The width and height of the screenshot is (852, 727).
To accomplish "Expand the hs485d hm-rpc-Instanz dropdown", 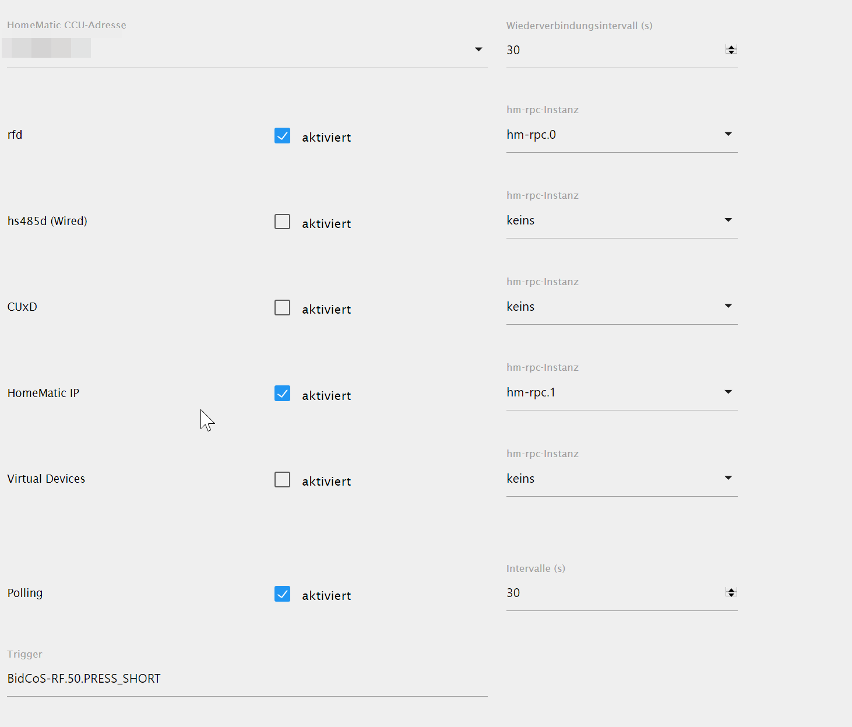I will pos(621,220).
